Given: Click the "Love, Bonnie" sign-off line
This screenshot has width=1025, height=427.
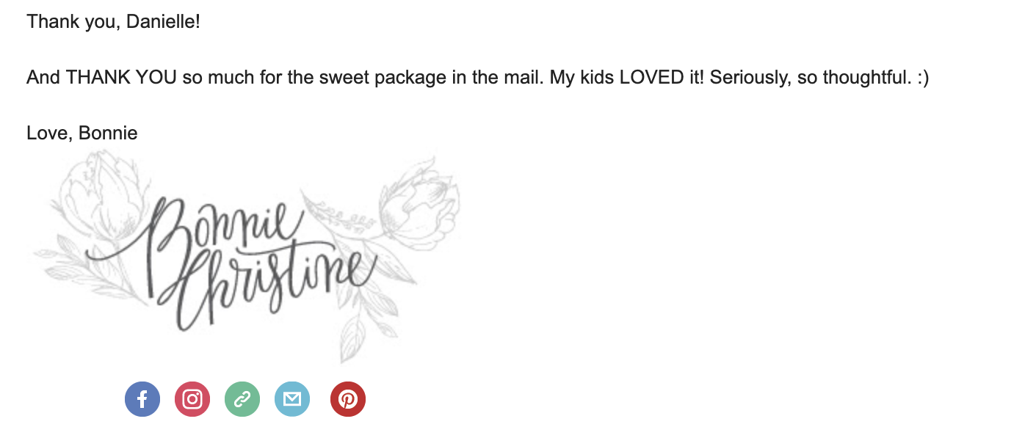Looking at the screenshot, I should (82, 133).
